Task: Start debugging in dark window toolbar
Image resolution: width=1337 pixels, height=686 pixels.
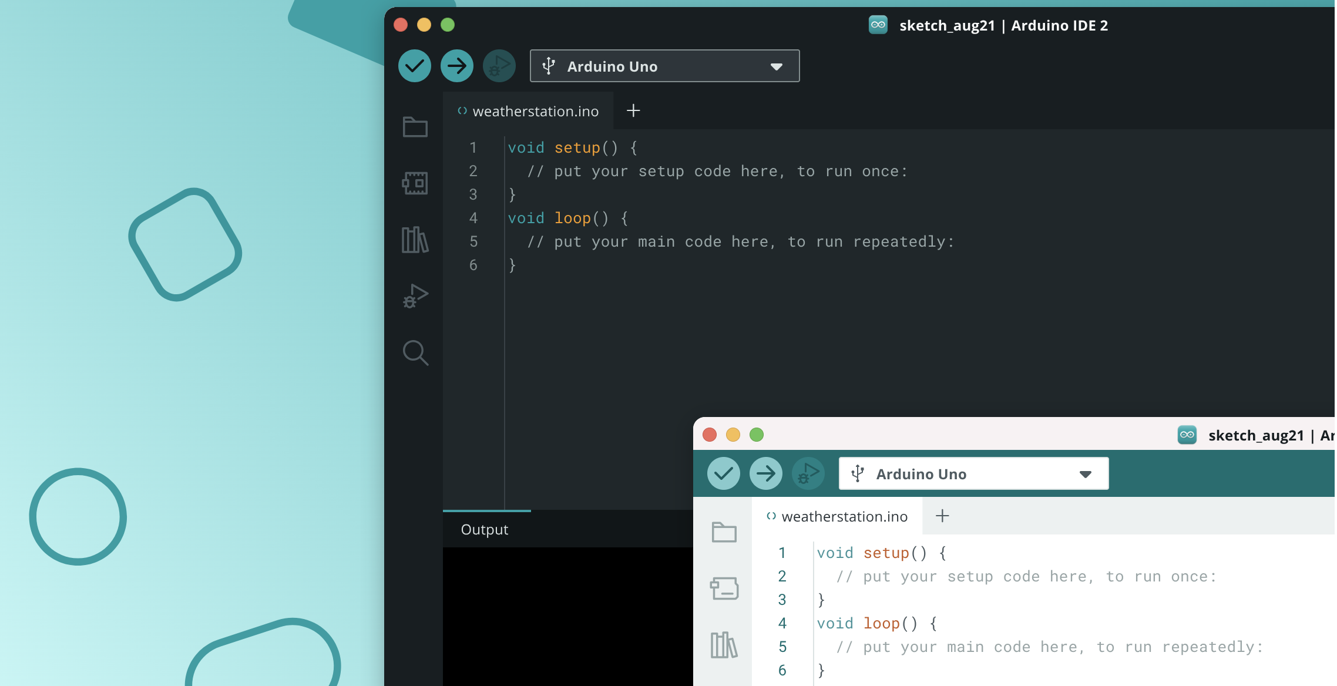Action: 499,66
